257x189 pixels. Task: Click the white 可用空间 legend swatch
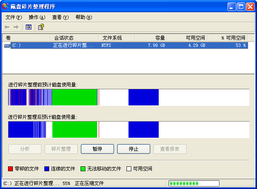(129, 169)
